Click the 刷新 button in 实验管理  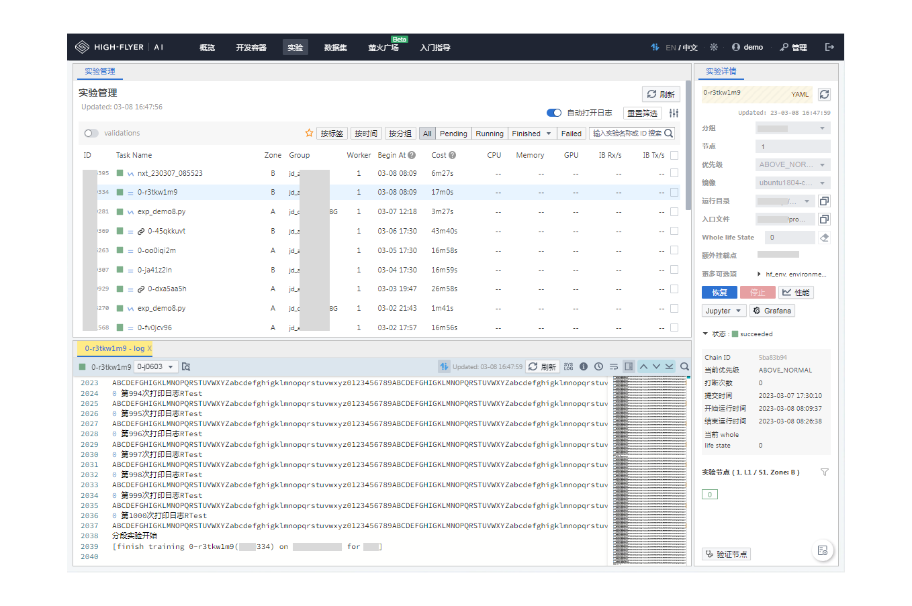coord(661,94)
